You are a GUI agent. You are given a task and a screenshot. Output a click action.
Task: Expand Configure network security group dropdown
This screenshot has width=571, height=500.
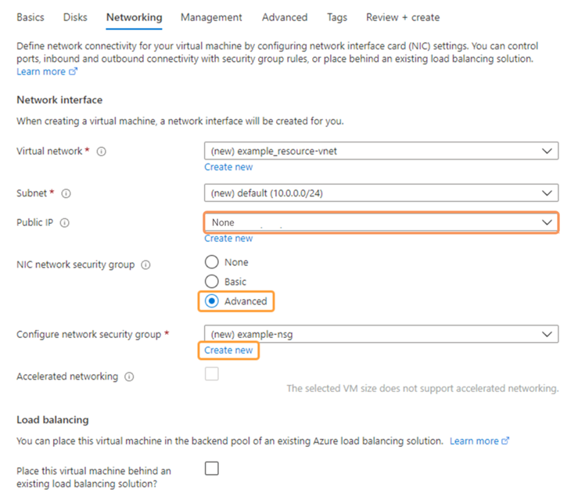pyautogui.click(x=381, y=335)
